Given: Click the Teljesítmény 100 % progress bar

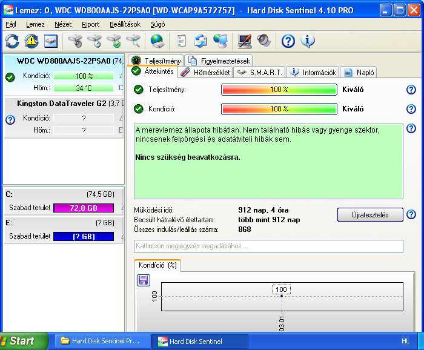Looking at the screenshot, I should pyautogui.click(x=279, y=90).
